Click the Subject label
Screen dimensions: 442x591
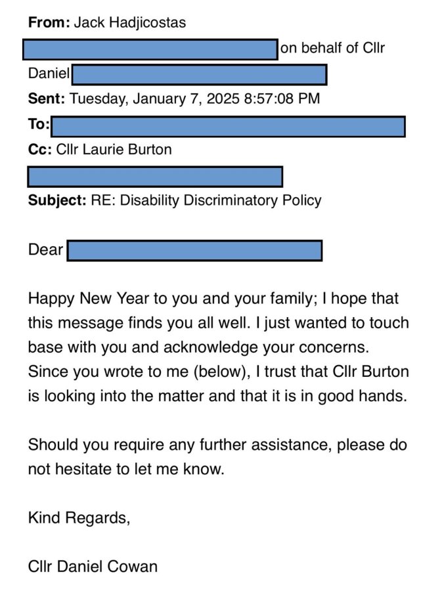pyautogui.click(x=57, y=200)
